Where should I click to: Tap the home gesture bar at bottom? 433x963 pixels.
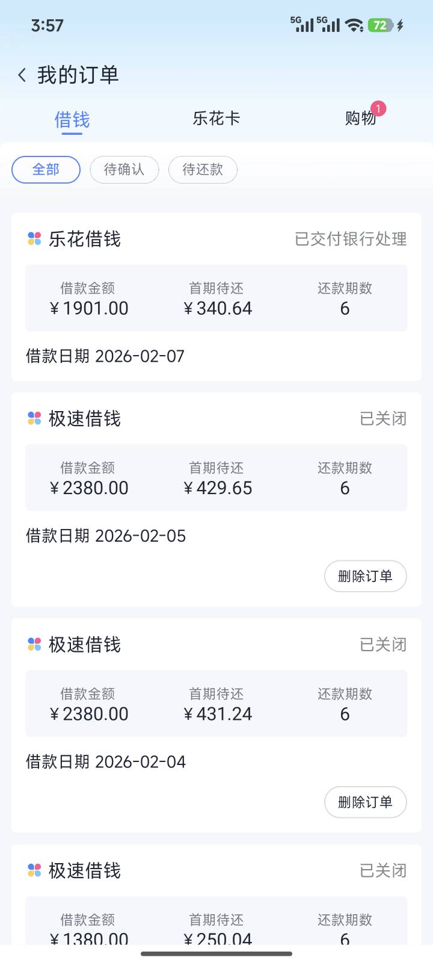click(216, 954)
